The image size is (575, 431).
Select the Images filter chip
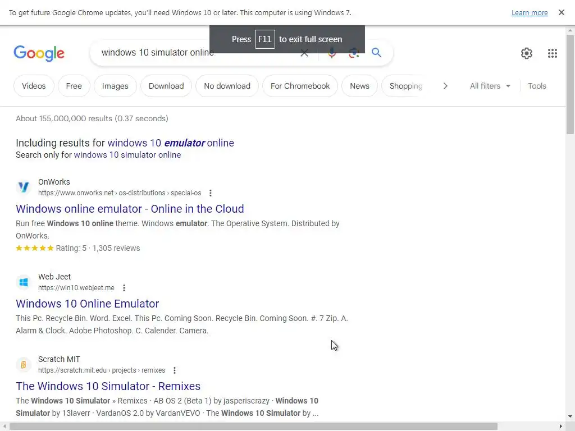tap(115, 86)
